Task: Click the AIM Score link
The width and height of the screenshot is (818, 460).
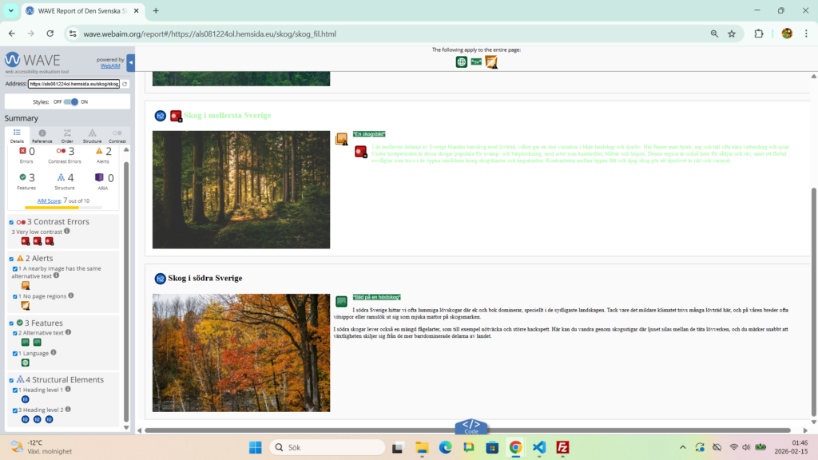Action: pyautogui.click(x=49, y=200)
